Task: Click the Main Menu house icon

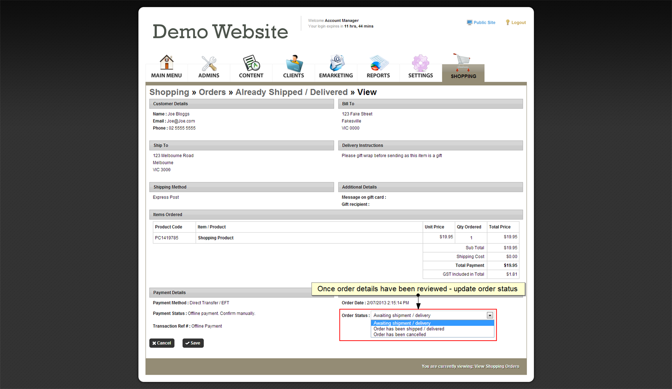Action: pyautogui.click(x=166, y=63)
